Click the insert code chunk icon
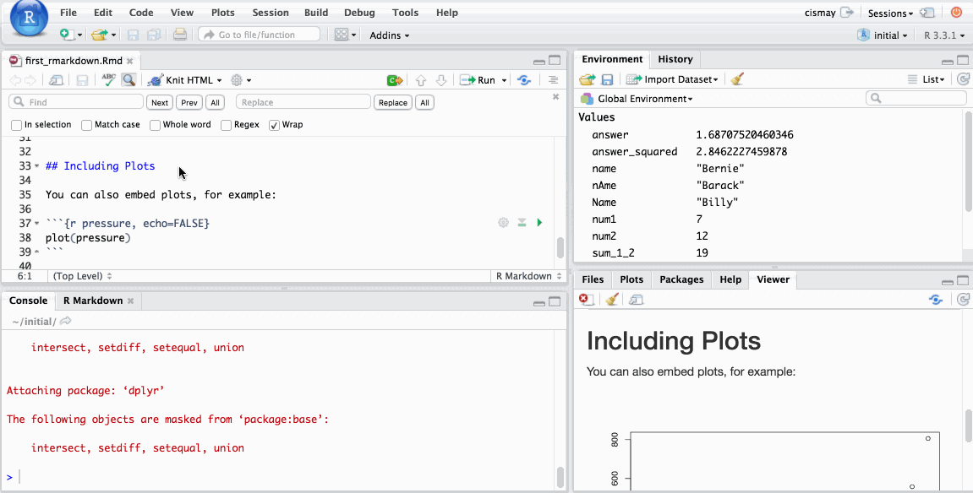The width and height of the screenshot is (973, 493). pos(394,80)
